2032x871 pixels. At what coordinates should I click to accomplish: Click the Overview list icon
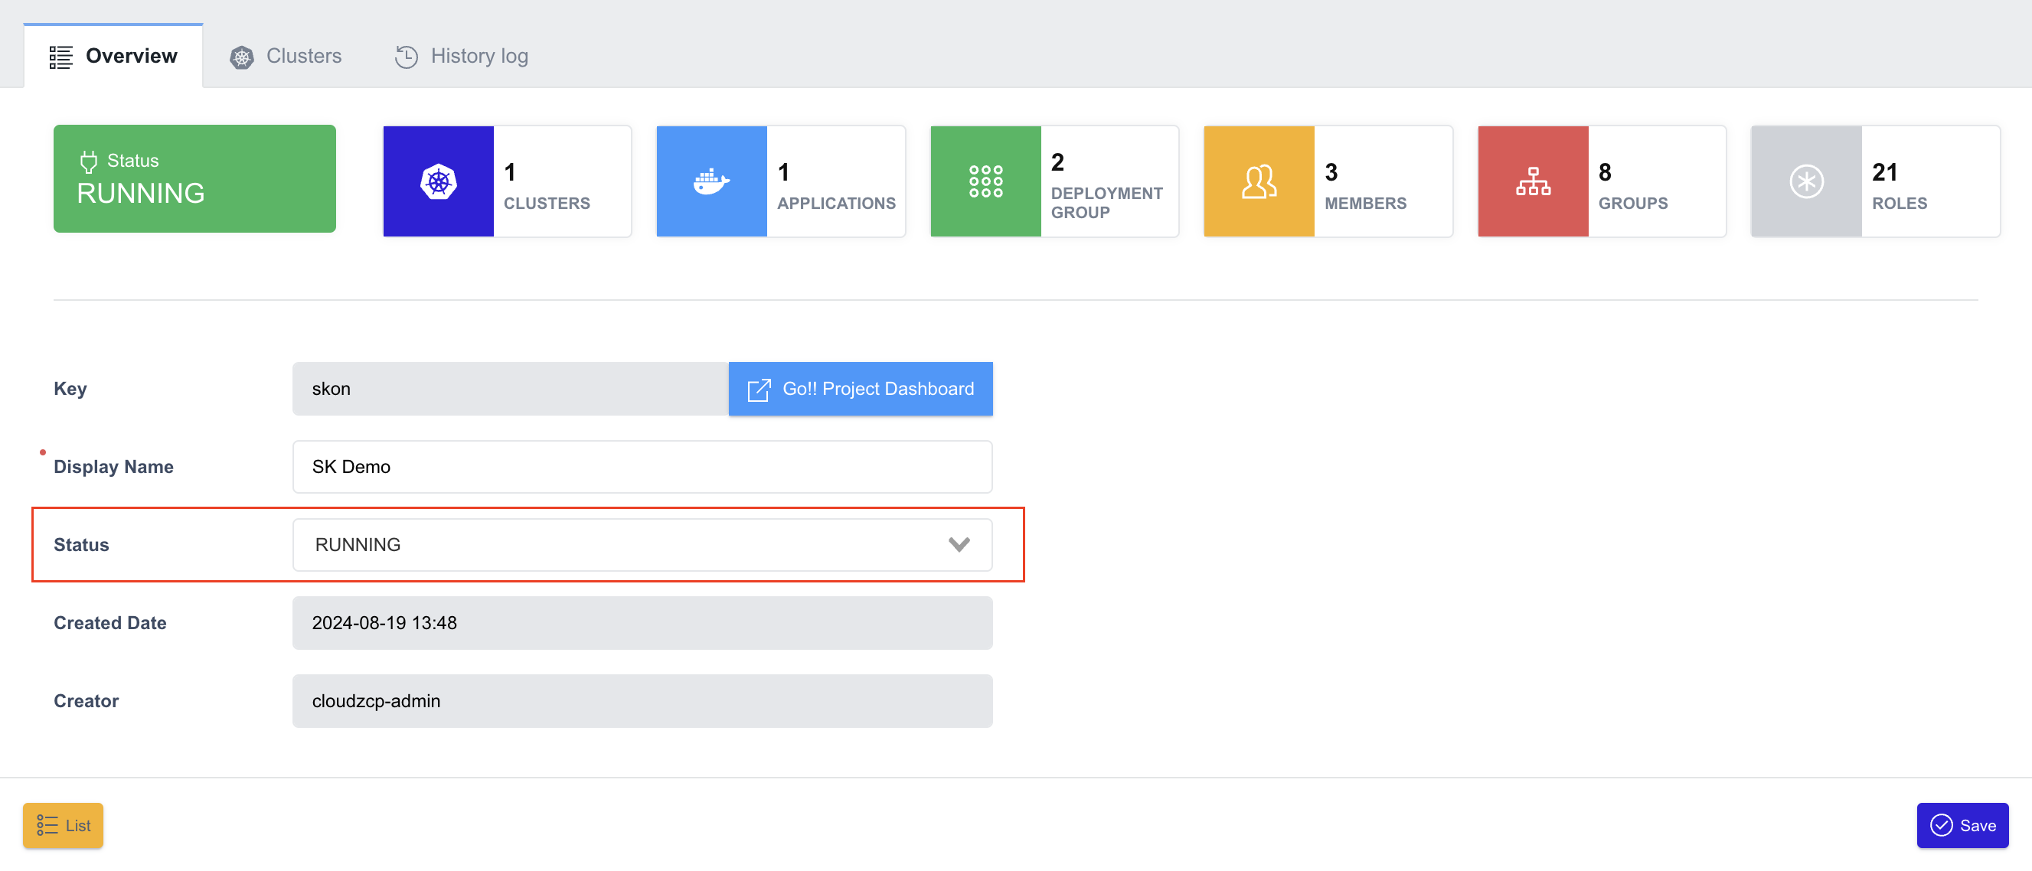[60, 57]
